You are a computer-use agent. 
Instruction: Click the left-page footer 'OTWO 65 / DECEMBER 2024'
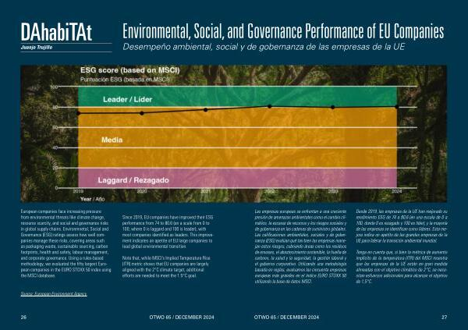tap(182, 318)
